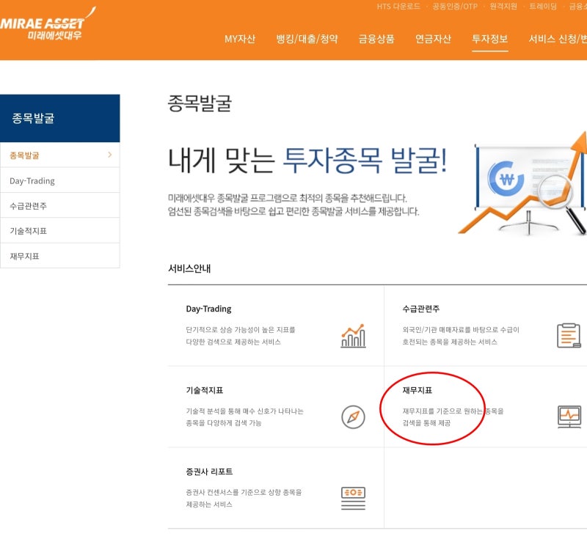Image resolution: width=587 pixels, height=547 pixels.
Task: Select 수급관련주 in the sidebar
Action: click(x=60, y=206)
